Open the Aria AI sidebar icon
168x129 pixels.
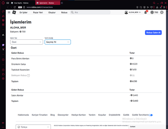pos(3,35)
